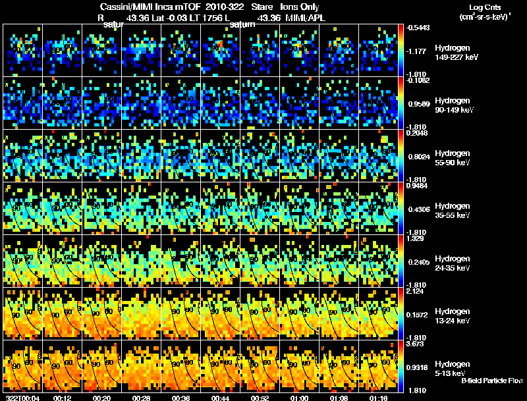Click the 'B-field Particle Flow' label
527x401 pixels.
(492, 381)
